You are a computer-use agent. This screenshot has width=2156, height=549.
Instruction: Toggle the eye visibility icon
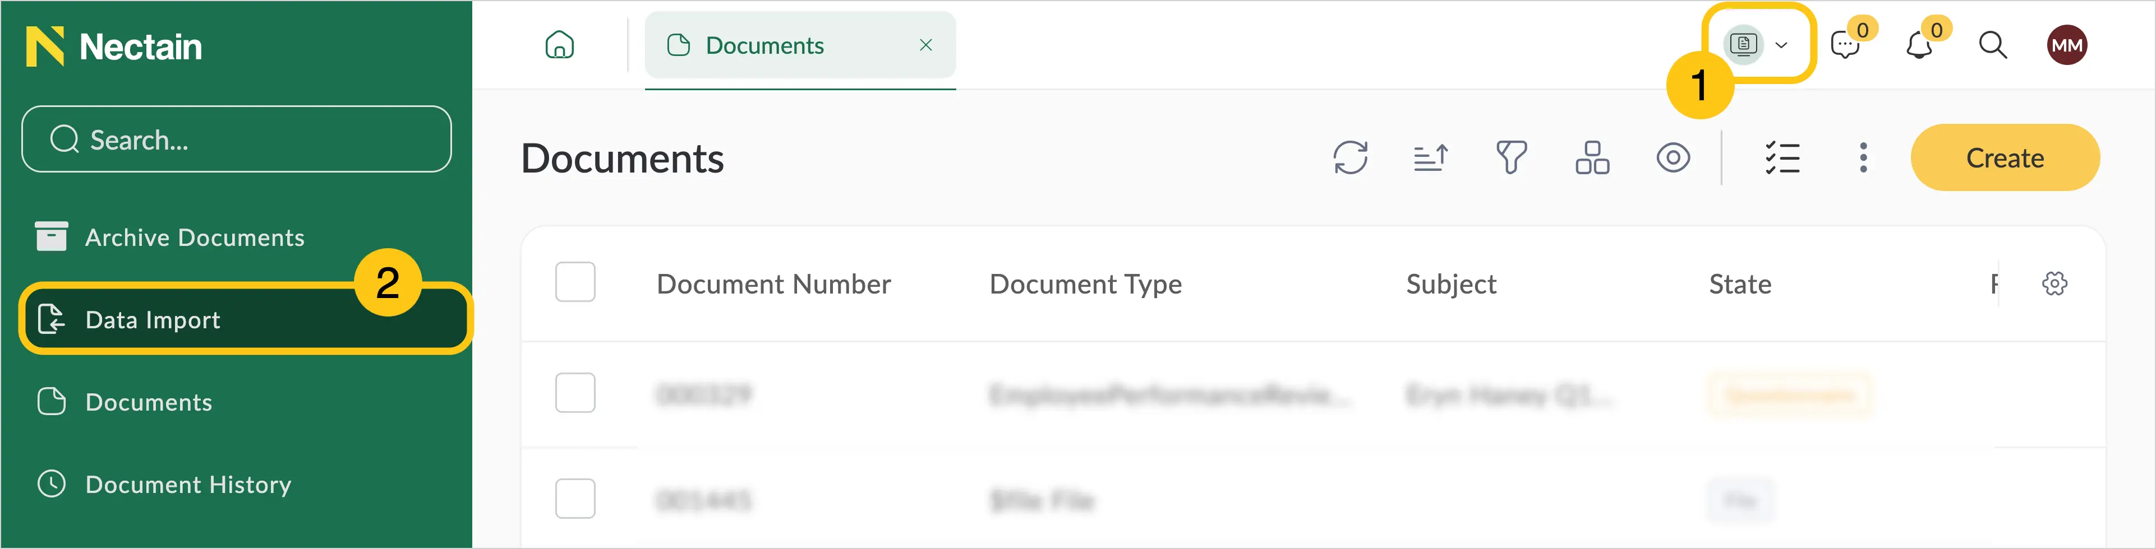click(1673, 158)
